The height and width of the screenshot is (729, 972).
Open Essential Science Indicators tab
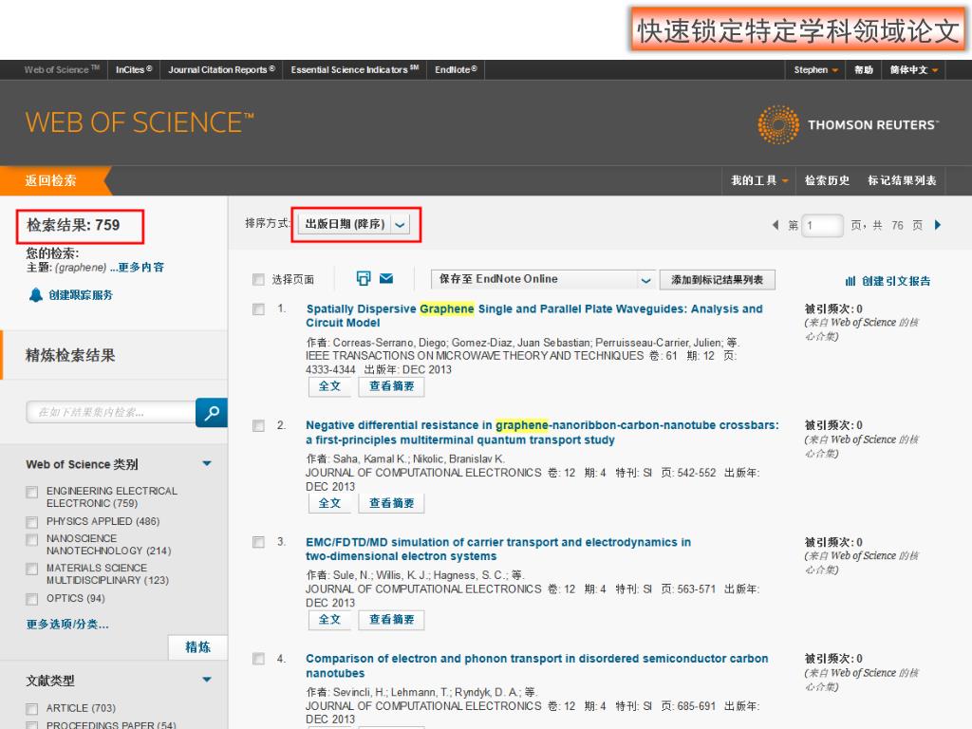click(x=355, y=70)
